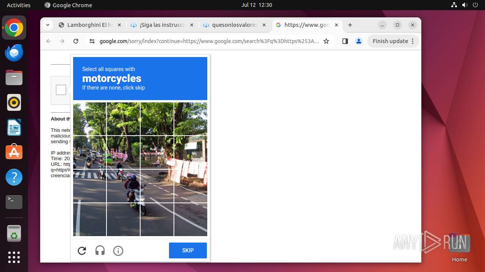Screen dimensions: 485x272
Task: Open LibreOffice Writer from dock
Action: point(14,127)
